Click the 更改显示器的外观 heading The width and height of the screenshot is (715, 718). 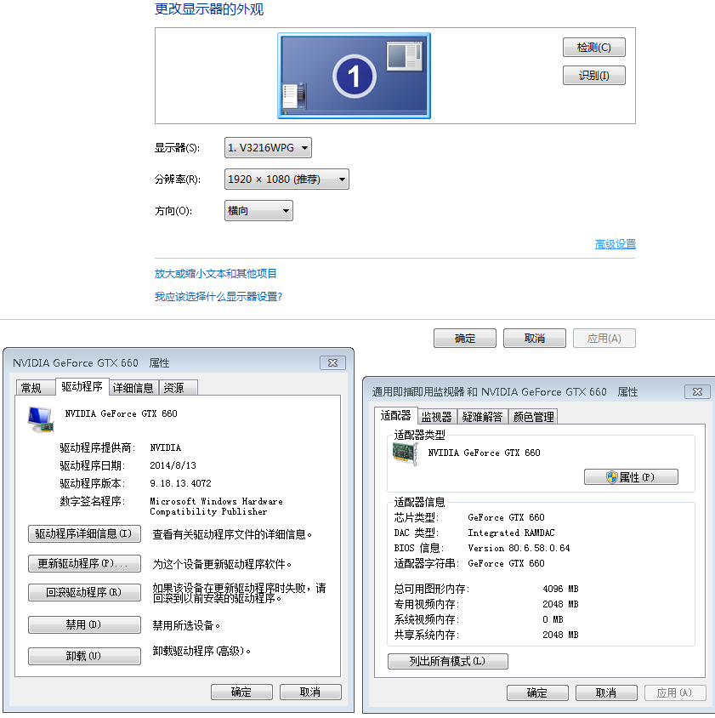(209, 9)
